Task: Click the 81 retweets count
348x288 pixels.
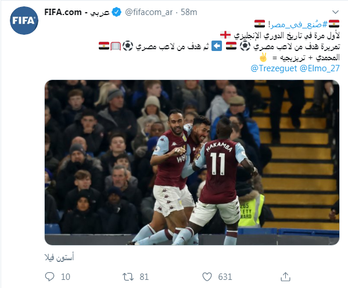Action: click(x=144, y=277)
